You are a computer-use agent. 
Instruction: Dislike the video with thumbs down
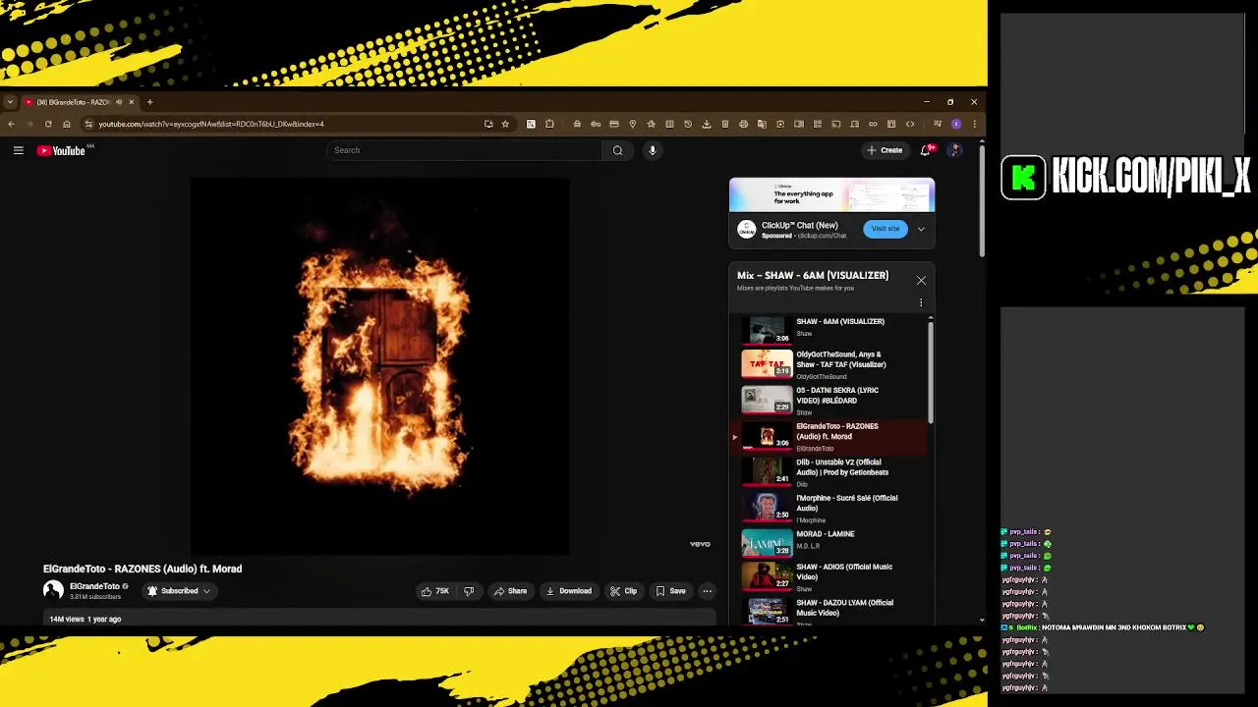(469, 591)
